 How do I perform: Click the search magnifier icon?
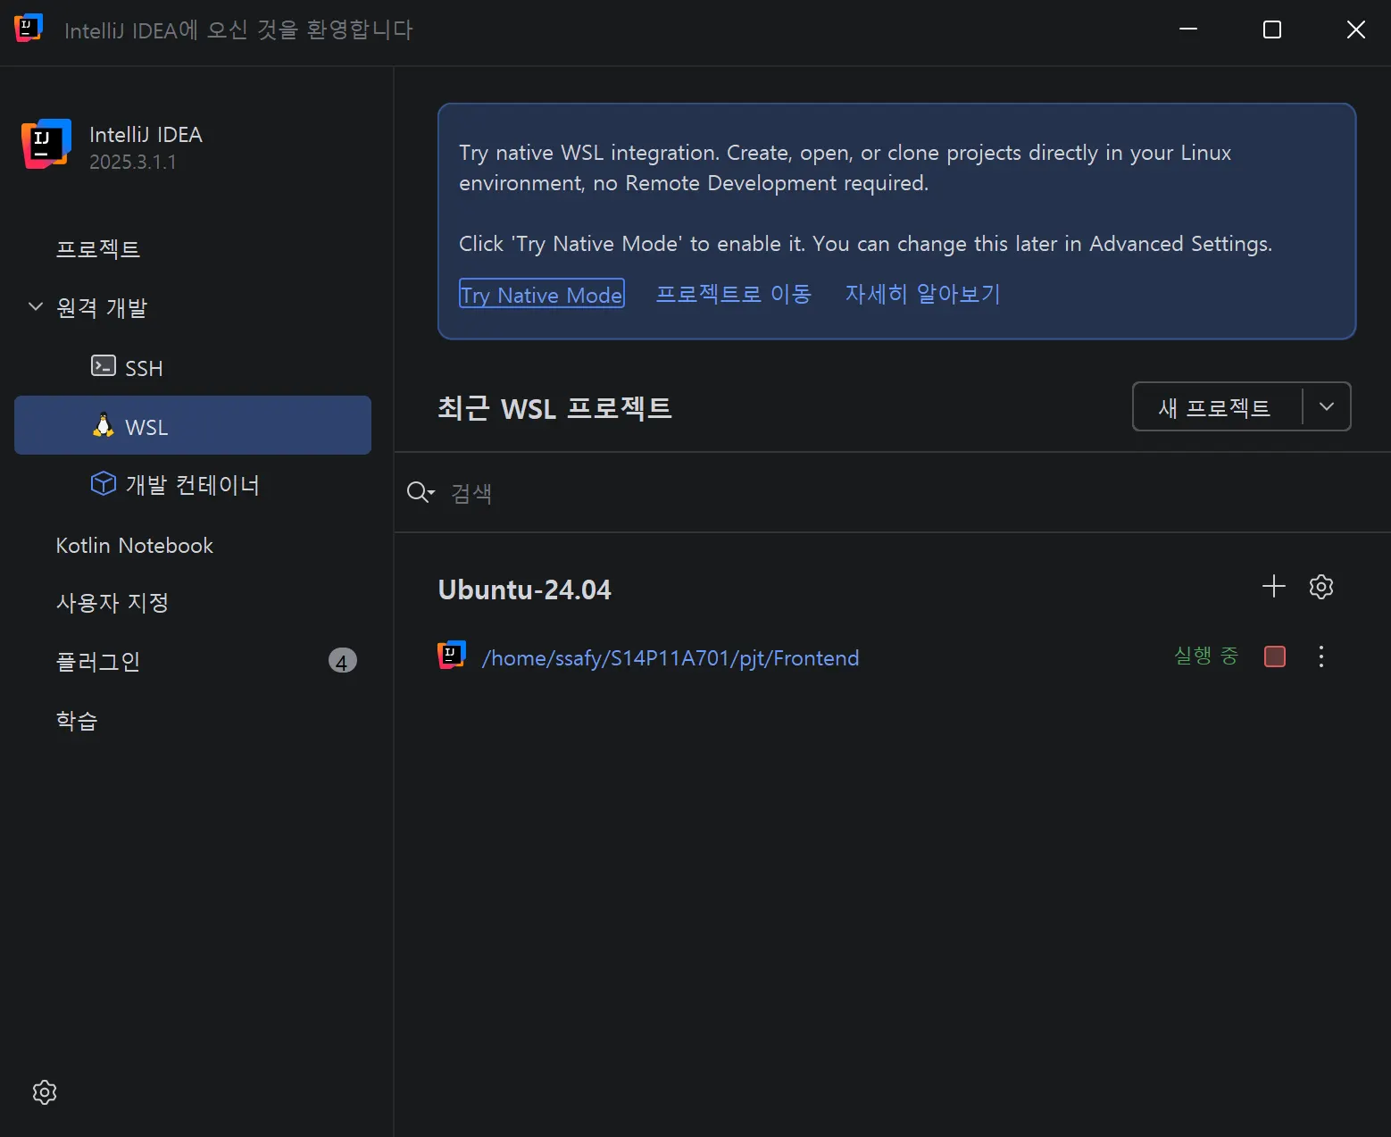420,492
